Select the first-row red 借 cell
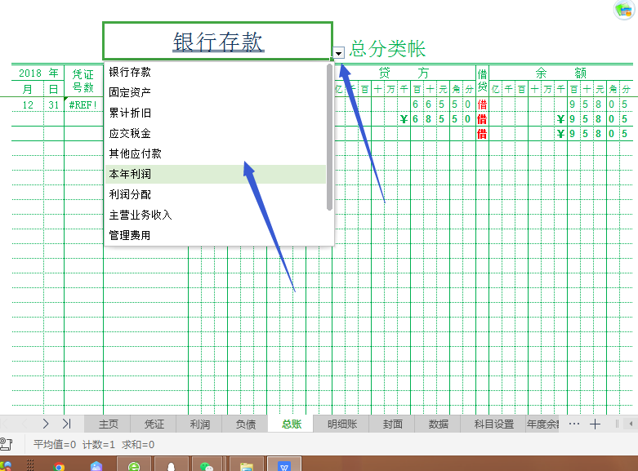Viewport: 638px width, 471px height. (482, 104)
